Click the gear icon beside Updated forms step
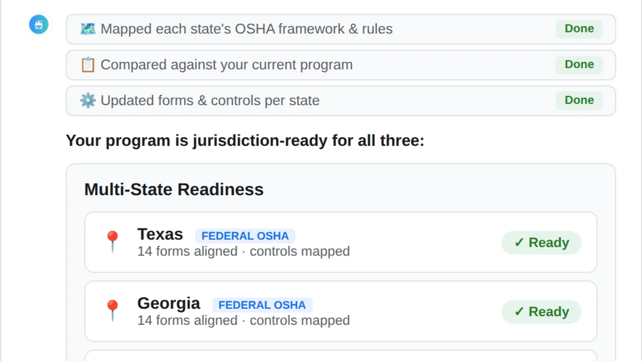The width and height of the screenshot is (642, 361). coord(88,100)
